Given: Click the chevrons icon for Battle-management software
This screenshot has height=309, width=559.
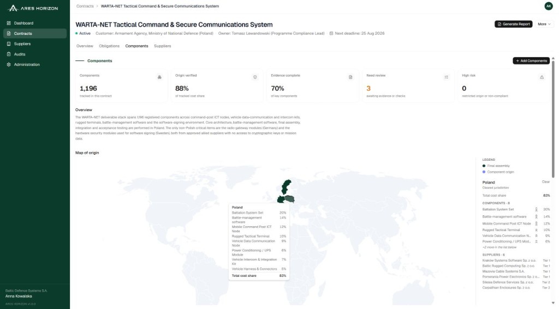Looking at the screenshot, I should click(x=536, y=217).
